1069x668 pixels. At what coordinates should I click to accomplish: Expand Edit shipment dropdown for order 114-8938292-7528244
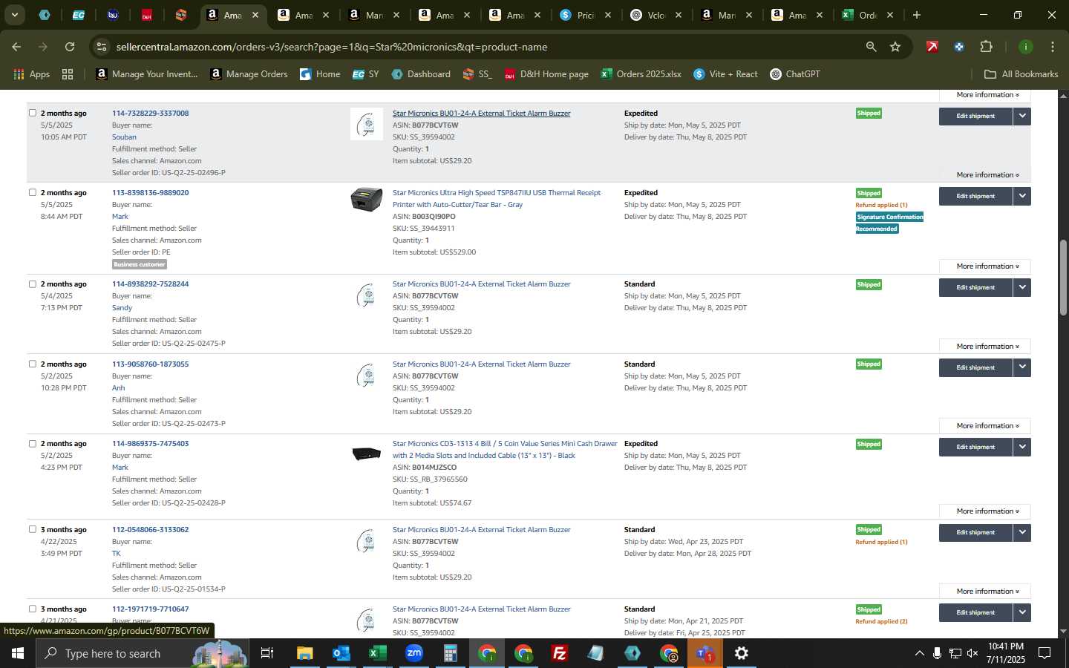(x=1022, y=287)
